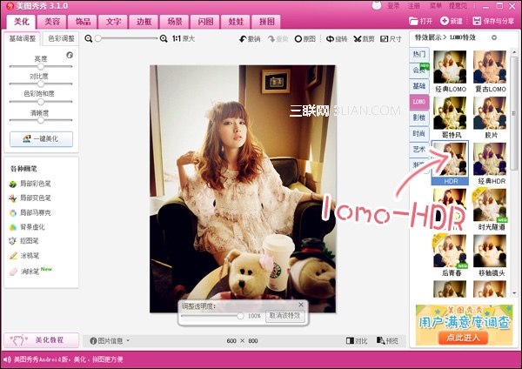
Task: Click the 裁剪 scissors icon
Action: 358,39
